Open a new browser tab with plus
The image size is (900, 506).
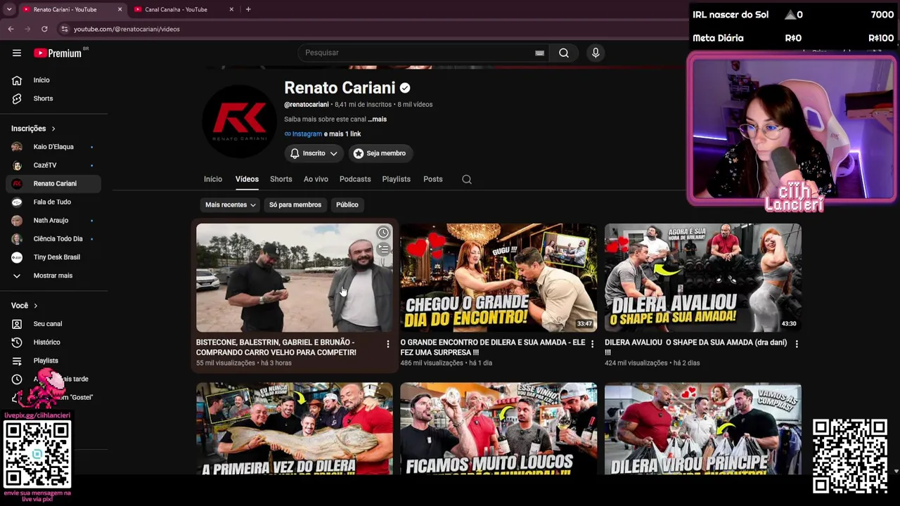click(x=248, y=9)
